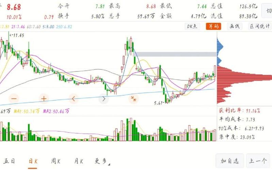Click the current price 8.68
This screenshot has width=272, height=170.
click(14, 7)
